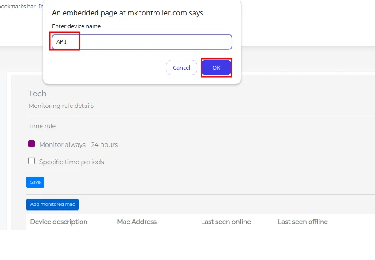Confirm the dialog with OK

(x=216, y=68)
